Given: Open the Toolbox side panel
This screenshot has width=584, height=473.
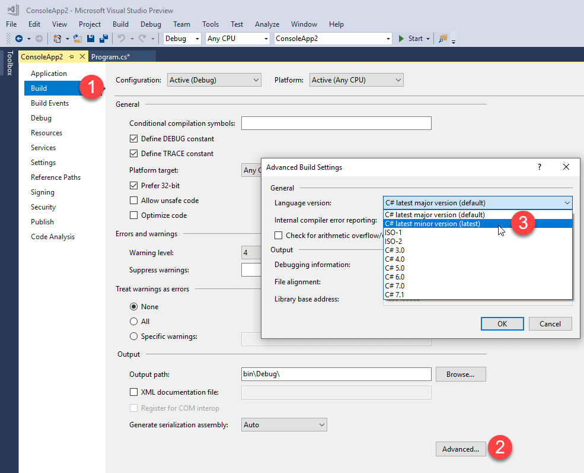Looking at the screenshot, I should point(9,63).
